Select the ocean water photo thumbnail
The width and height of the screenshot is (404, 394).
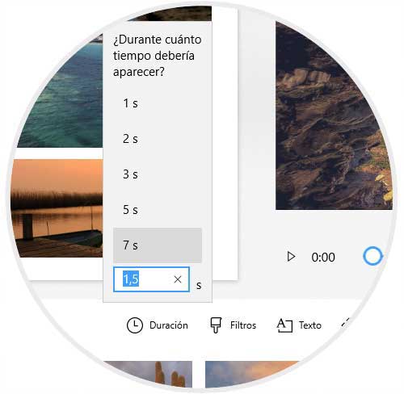click(x=60, y=93)
